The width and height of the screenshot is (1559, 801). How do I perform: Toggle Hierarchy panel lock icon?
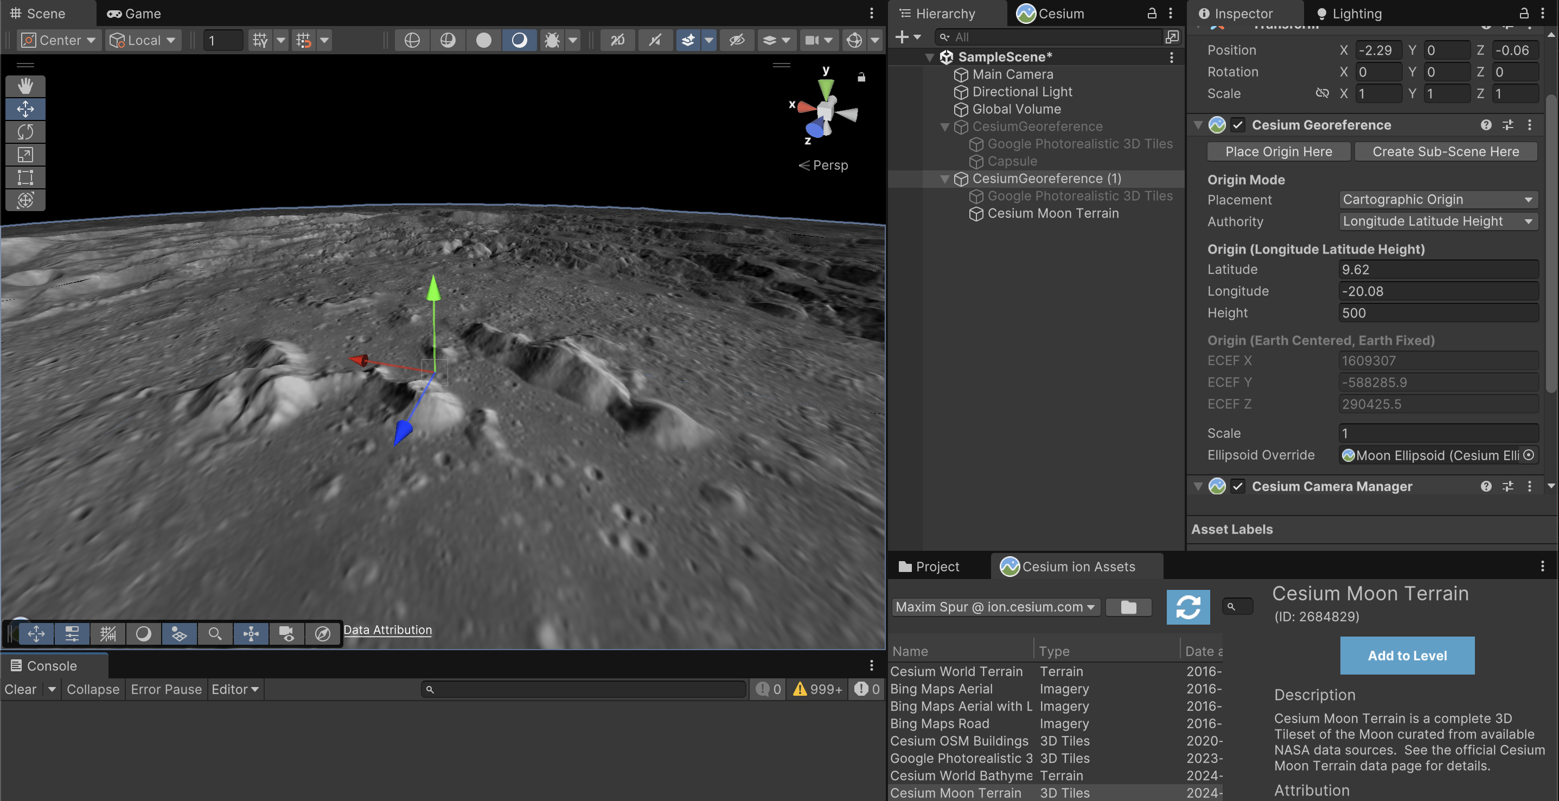tap(1152, 14)
